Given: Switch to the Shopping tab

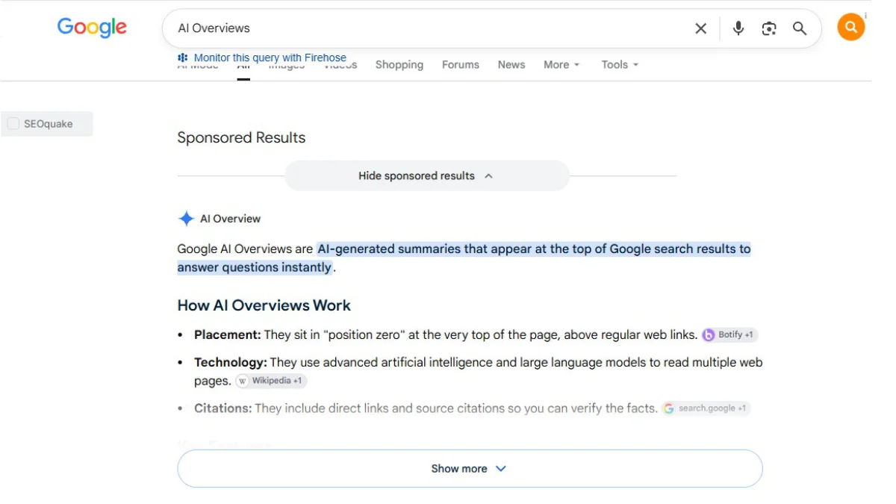Looking at the screenshot, I should pyautogui.click(x=399, y=65).
